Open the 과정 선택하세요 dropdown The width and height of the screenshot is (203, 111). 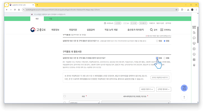click(x=84, y=102)
